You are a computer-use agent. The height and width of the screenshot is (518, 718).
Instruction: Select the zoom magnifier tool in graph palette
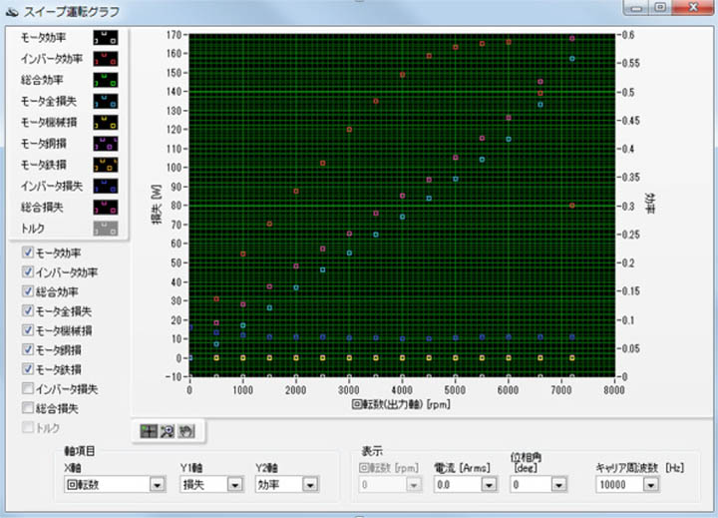coord(168,431)
